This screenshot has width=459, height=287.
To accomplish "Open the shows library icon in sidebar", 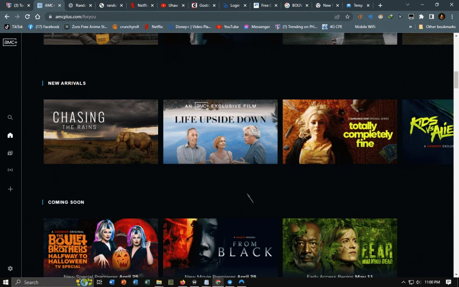I will [x=10, y=153].
